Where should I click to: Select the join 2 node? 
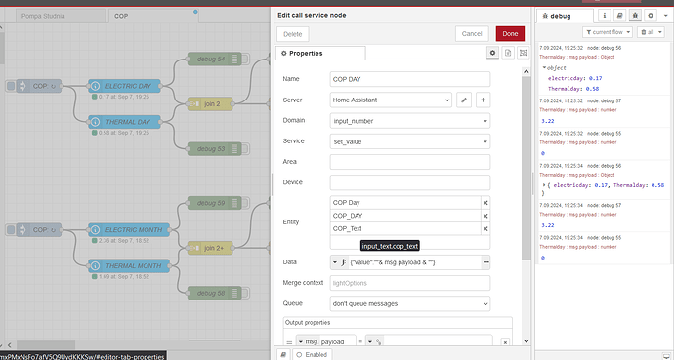point(210,103)
